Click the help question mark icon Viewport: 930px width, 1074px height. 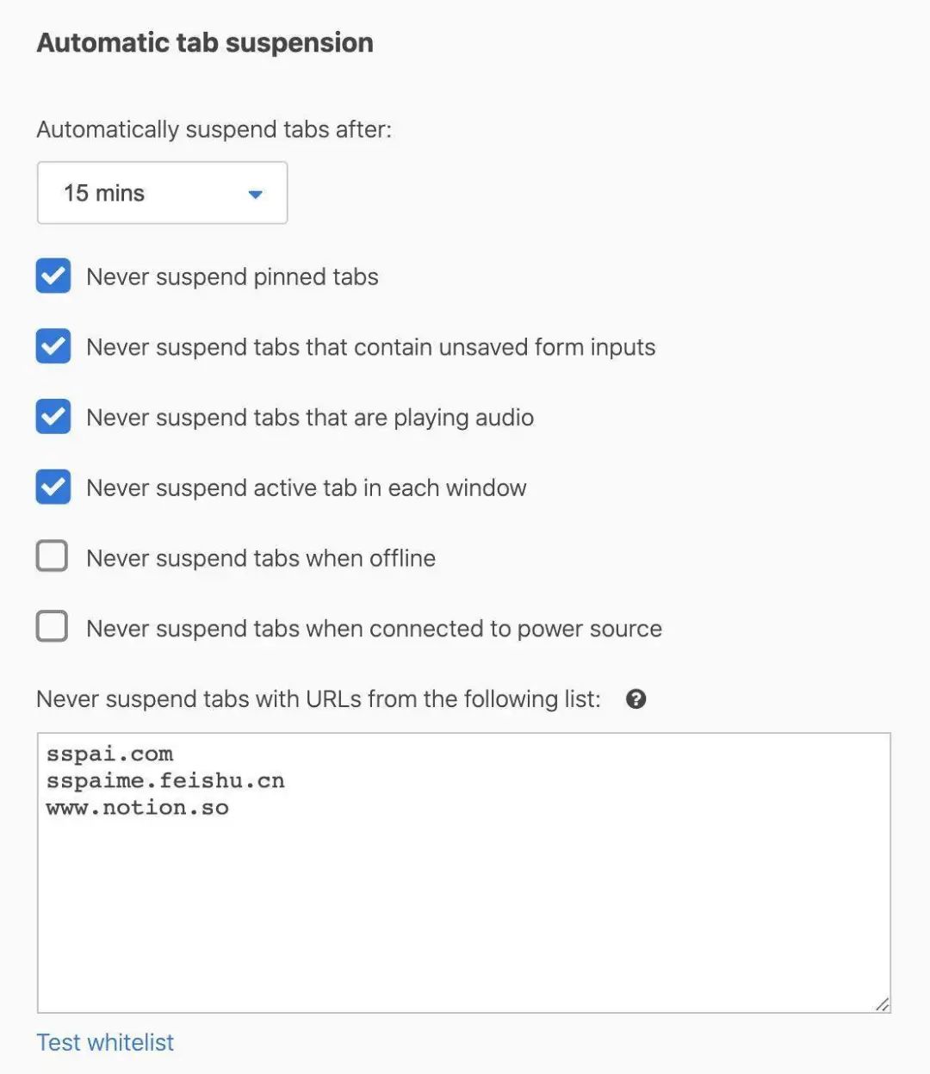[x=635, y=698]
